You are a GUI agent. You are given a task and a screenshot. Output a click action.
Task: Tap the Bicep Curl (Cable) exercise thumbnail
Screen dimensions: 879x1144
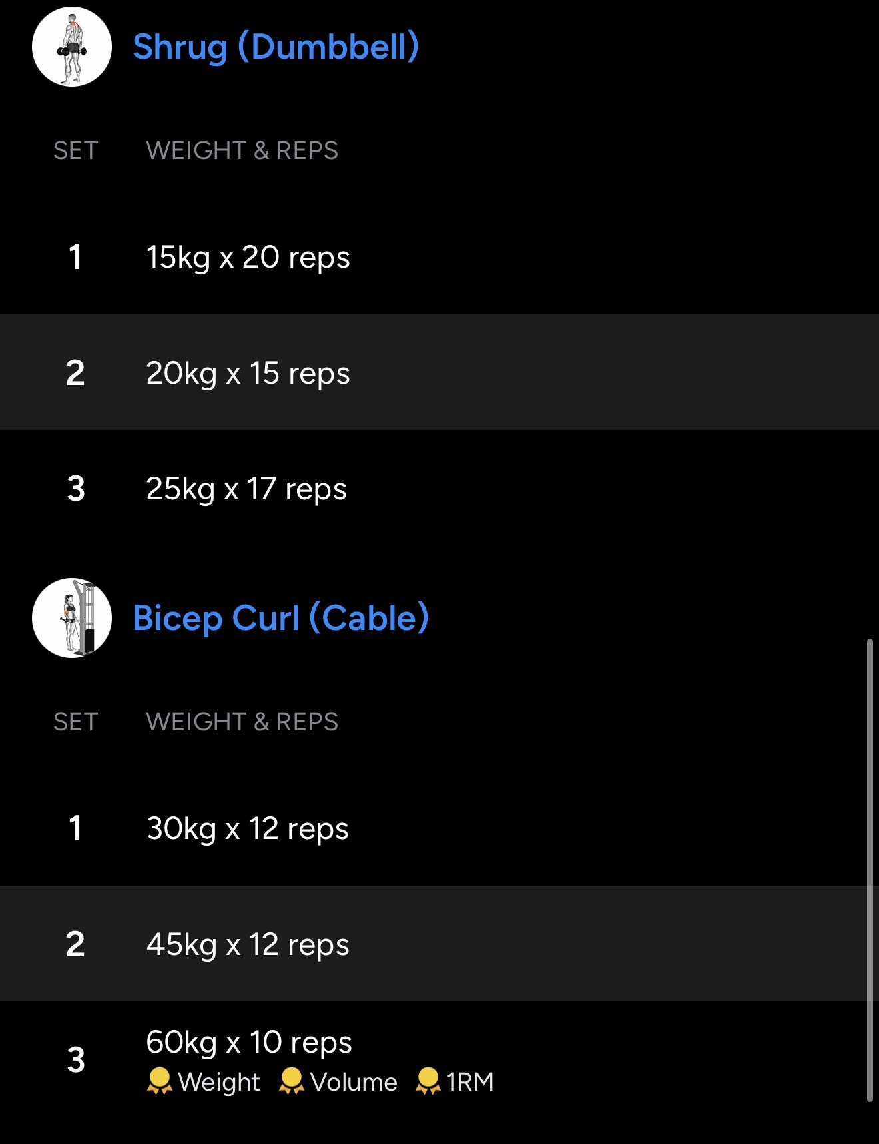pos(72,618)
